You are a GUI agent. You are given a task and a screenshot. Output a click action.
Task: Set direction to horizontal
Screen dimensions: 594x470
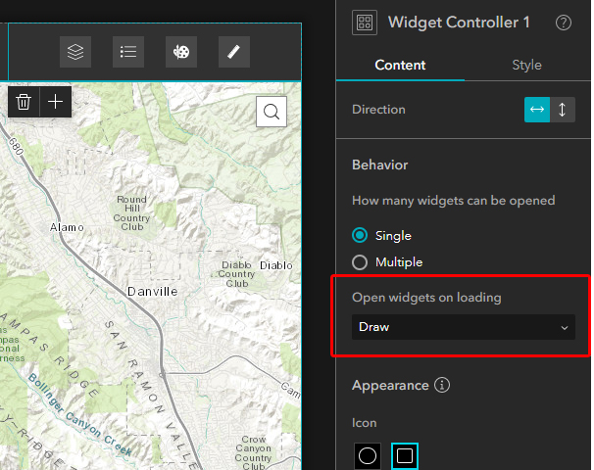(x=536, y=110)
